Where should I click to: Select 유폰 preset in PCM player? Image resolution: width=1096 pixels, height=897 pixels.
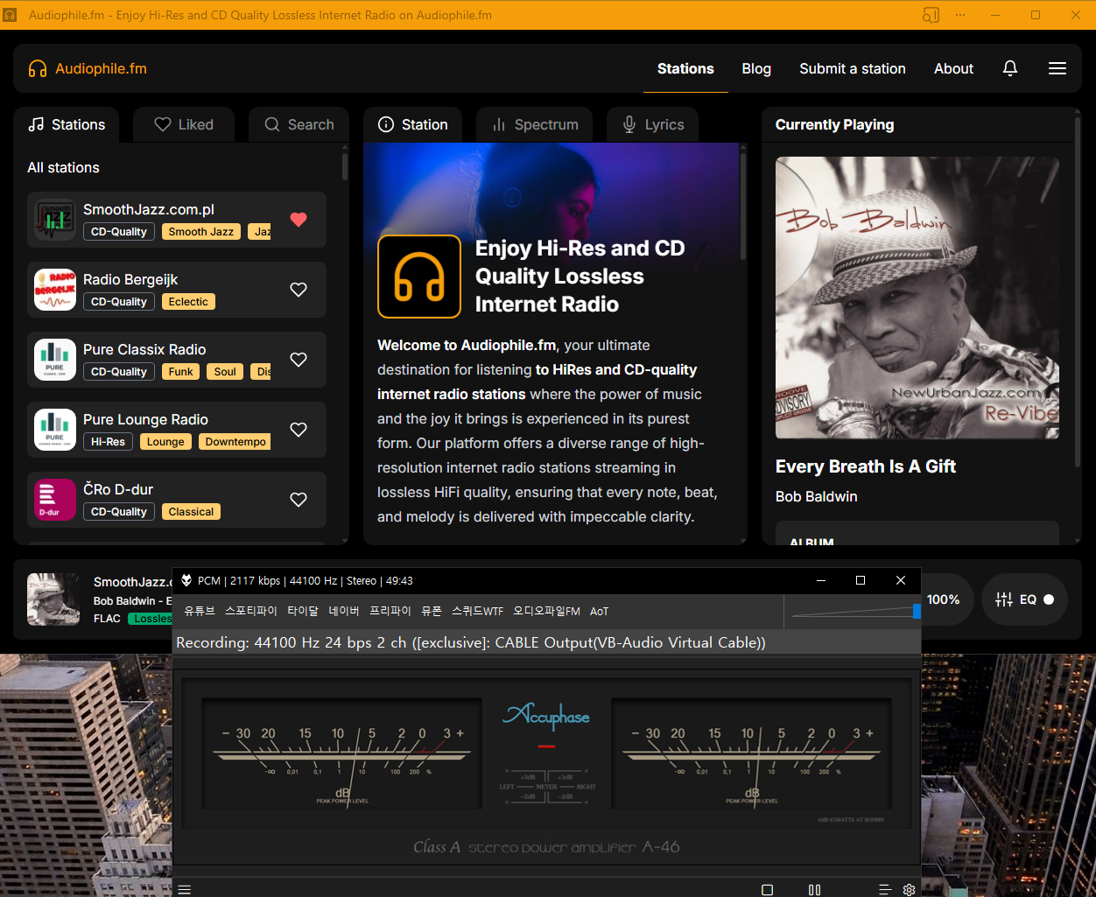(x=432, y=611)
